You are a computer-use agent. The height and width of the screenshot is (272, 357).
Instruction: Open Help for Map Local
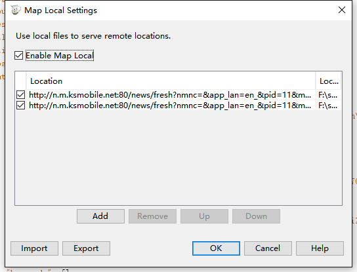(320, 248)
